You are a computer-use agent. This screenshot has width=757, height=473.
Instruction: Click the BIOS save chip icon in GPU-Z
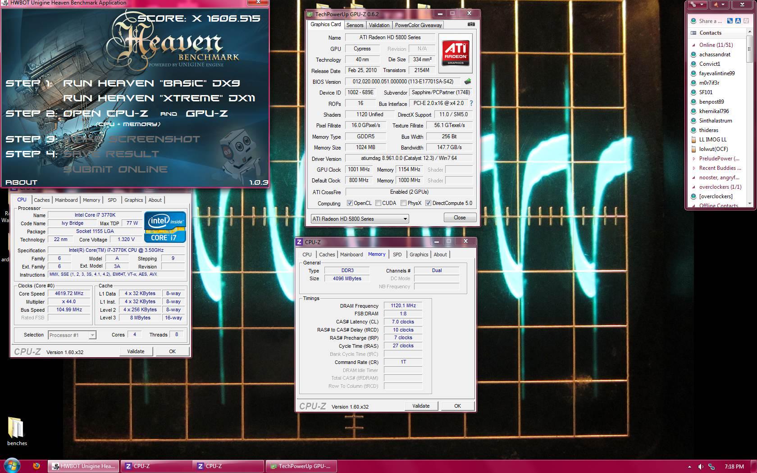point(468,82)
